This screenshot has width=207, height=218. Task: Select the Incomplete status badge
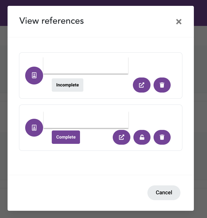(x=67, y=85)
